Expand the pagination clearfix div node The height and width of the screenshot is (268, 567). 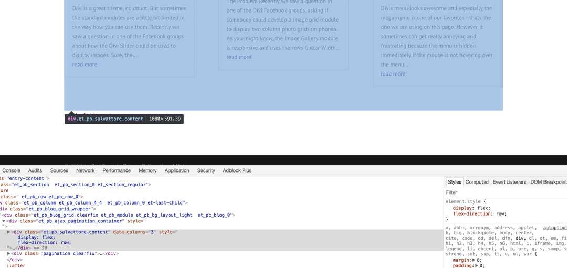[x=9, y=253]
